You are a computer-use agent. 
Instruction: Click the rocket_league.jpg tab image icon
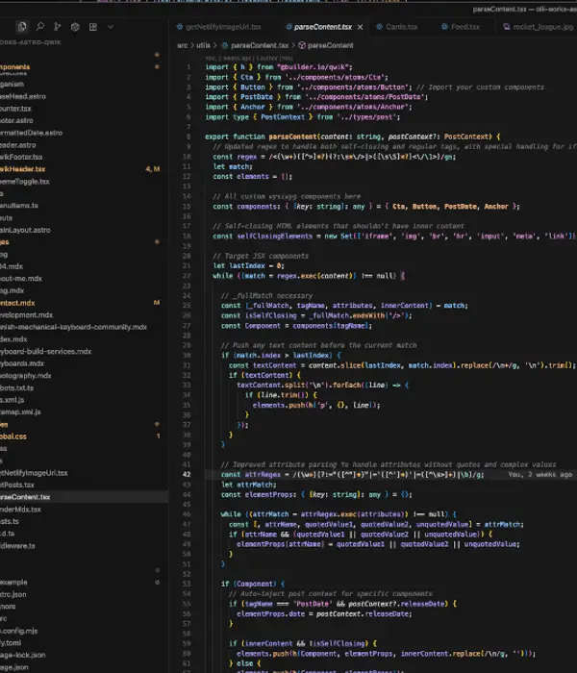coord(507,27)
